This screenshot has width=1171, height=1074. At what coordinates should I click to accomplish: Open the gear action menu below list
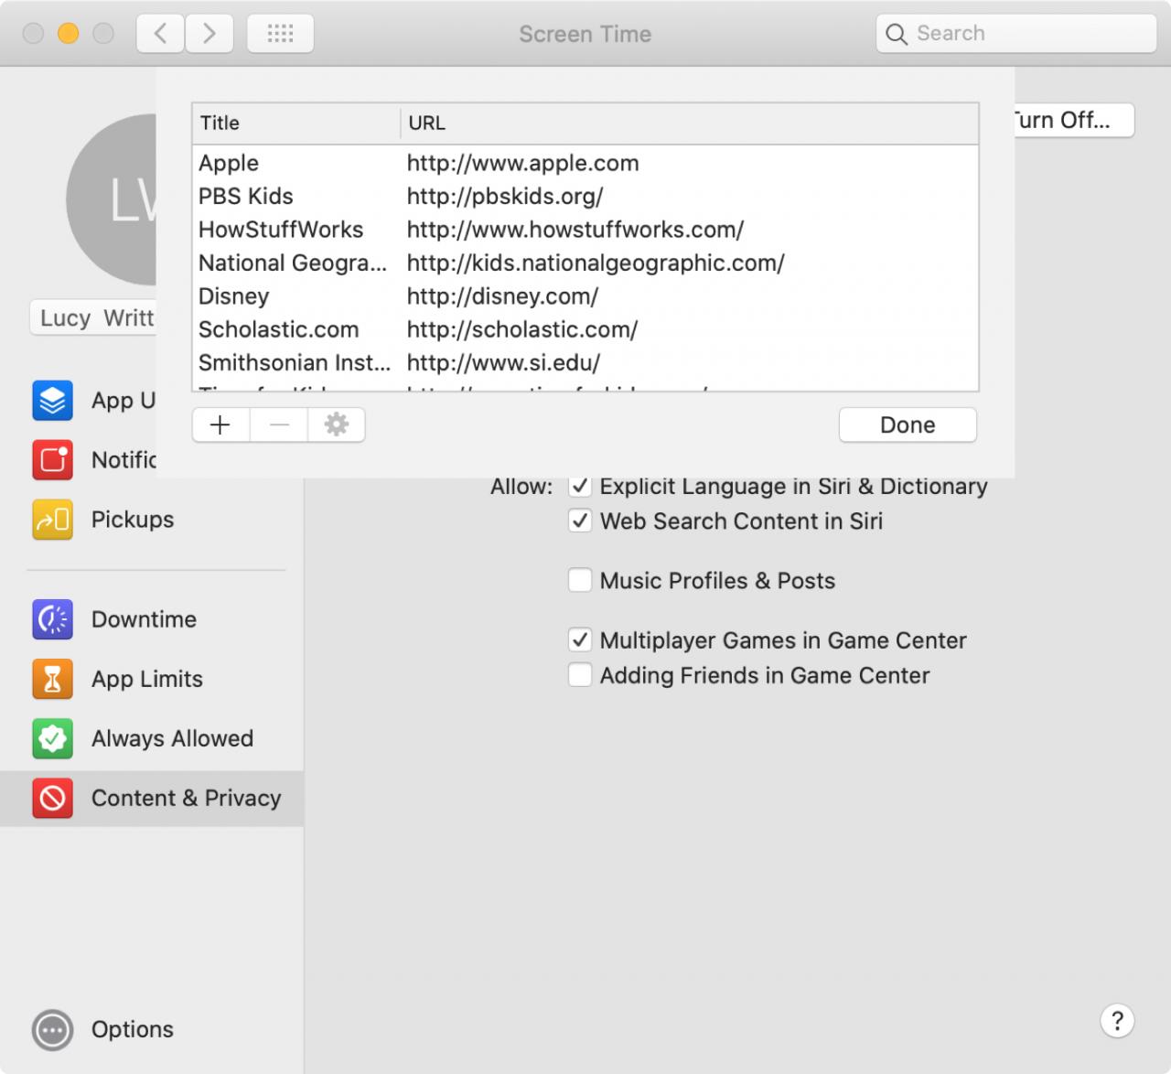[337, 424]
